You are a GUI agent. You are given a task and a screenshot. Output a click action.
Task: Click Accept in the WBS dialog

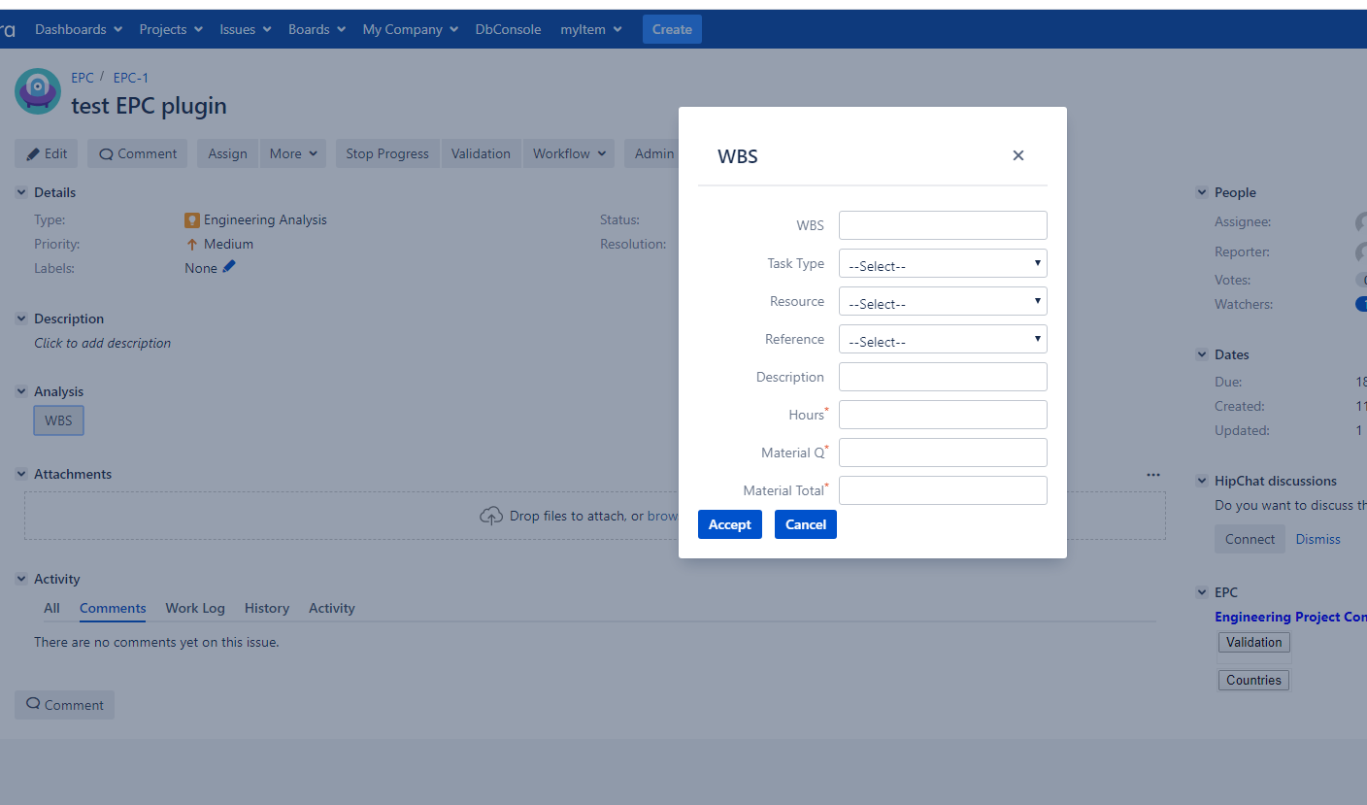730,524
